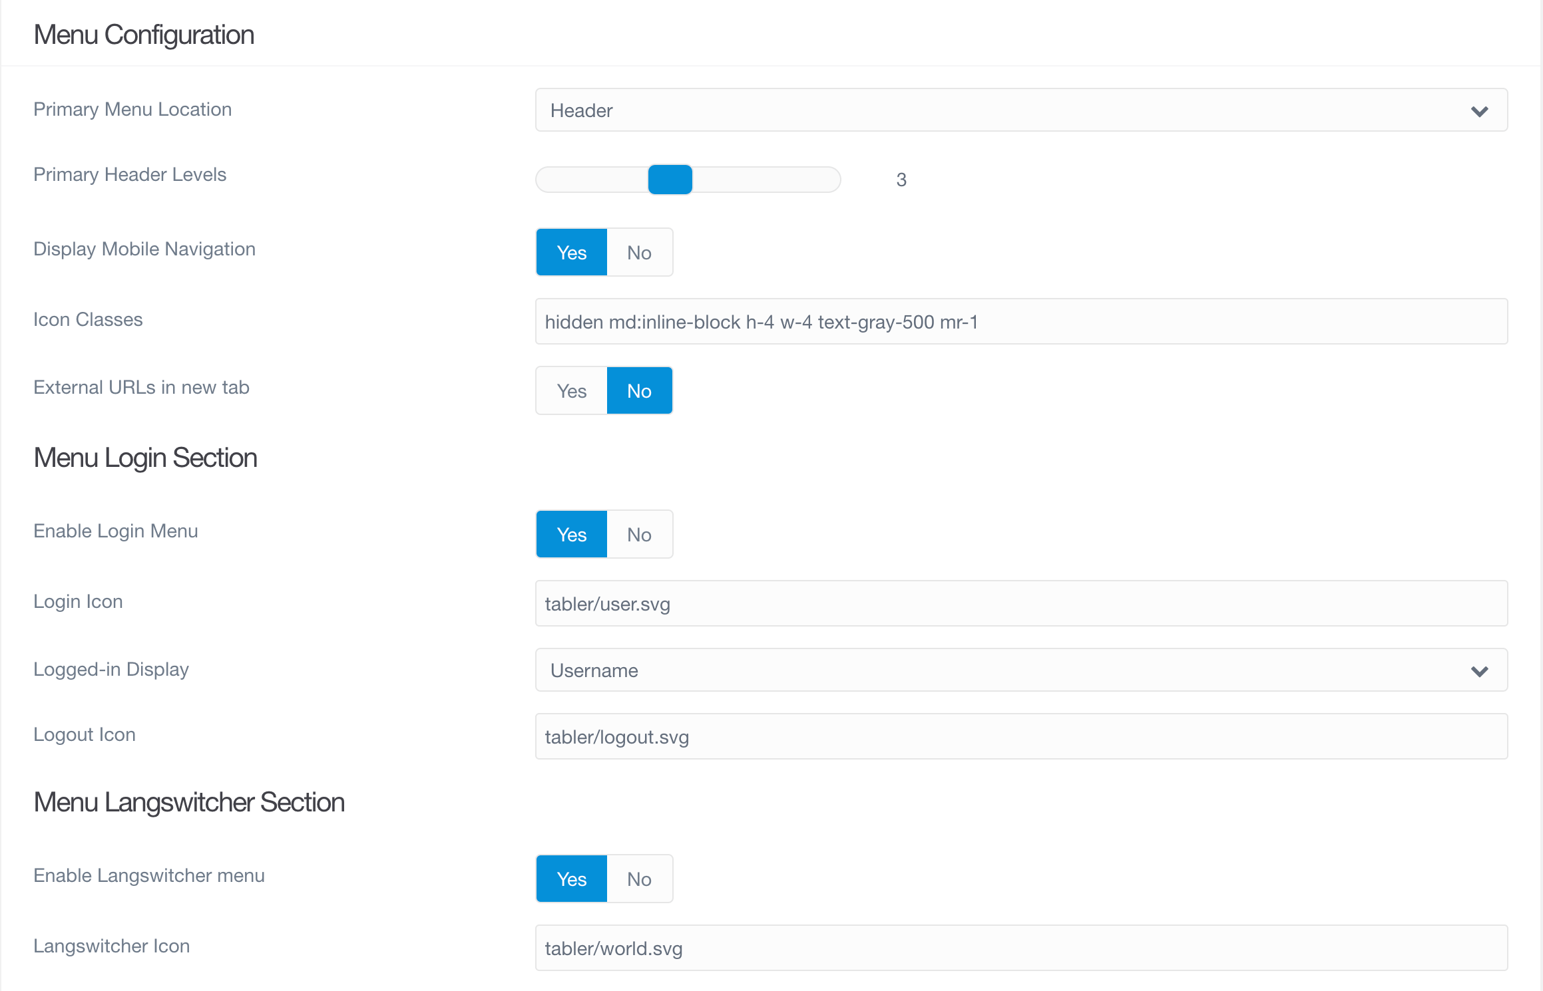Image resolution: width=1543 pixels, height=991 pixels.
Task: Click the Enable Login Menu label
Action: [116, 531]
